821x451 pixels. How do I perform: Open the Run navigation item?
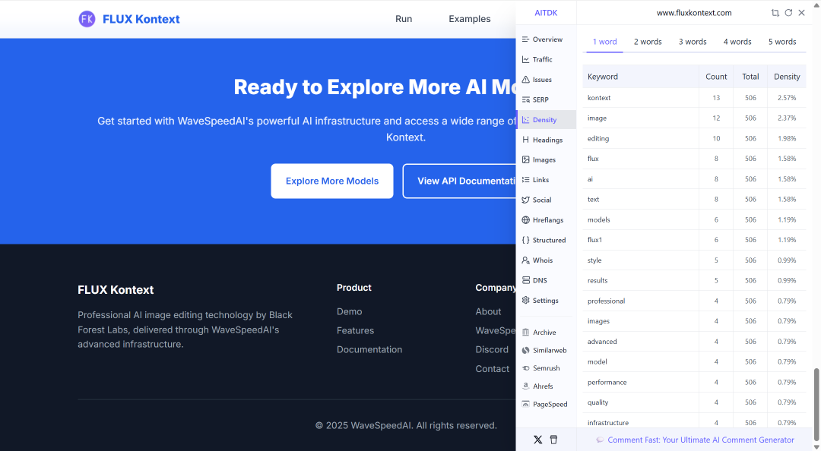click(404, 19)
